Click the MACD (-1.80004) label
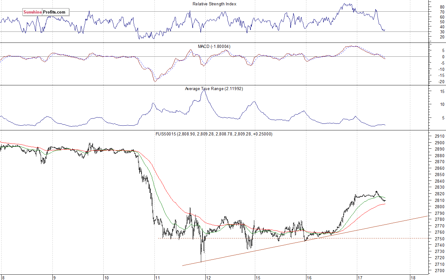Screen dimensions: 446x280 click(214, 46)
